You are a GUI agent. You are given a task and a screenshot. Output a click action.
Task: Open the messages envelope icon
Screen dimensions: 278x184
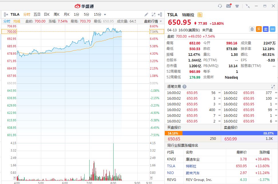pos(228,6)
